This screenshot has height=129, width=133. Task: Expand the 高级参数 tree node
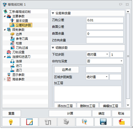pyautogui.click(x=5, y=79)
